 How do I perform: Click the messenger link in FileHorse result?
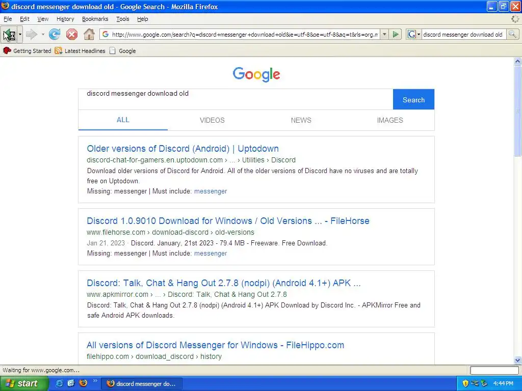(x=211, y=254)
